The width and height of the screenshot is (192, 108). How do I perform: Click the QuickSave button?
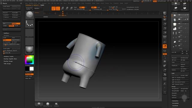[136, 1]
